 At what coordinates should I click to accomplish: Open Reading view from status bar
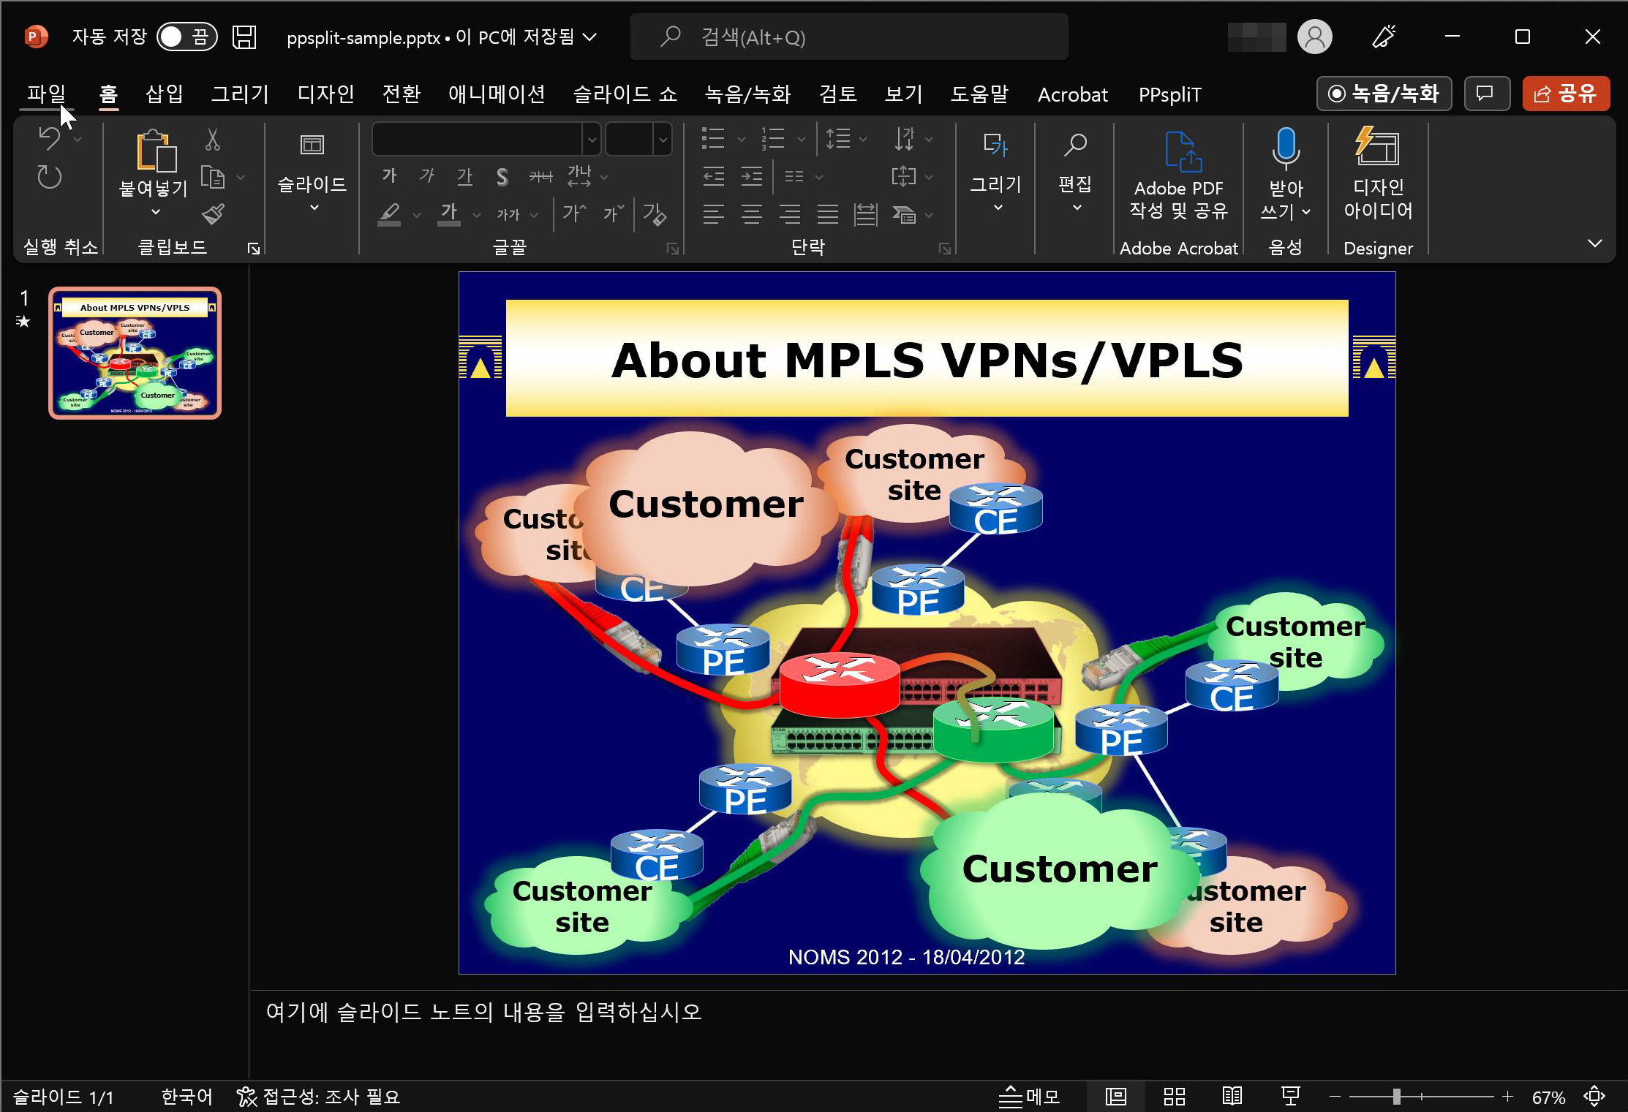point(1232,1096)
